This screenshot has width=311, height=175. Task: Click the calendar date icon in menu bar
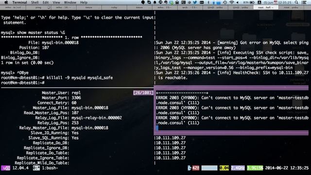pos(276,2)
